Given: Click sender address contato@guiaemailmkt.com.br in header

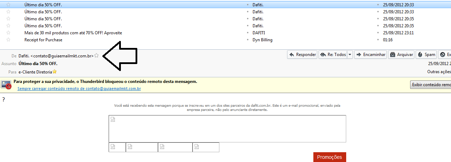Looking at the screenshot, I should [62, 56].
